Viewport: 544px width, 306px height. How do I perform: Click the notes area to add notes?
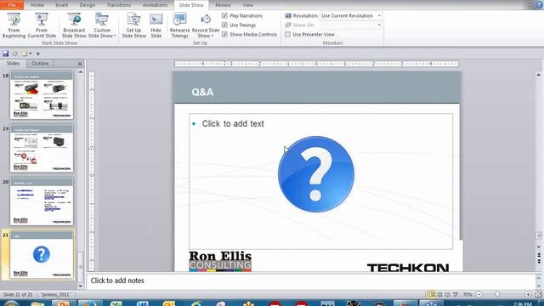(310, 280)
